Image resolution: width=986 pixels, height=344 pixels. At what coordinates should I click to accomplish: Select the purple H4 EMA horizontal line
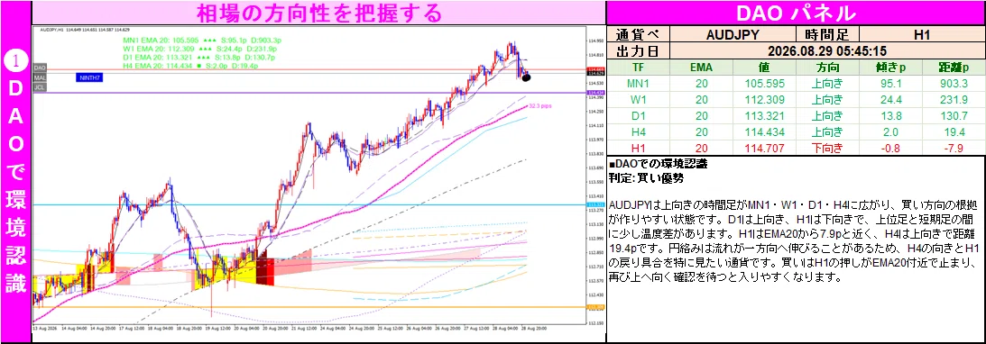point(309,93)
